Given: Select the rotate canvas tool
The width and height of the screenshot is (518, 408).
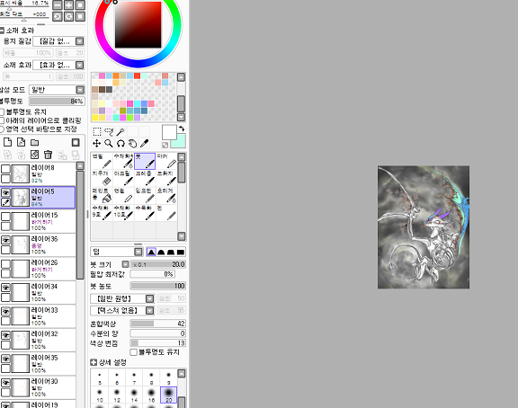Looking at the screenshot, I should [x=121, y=143].
